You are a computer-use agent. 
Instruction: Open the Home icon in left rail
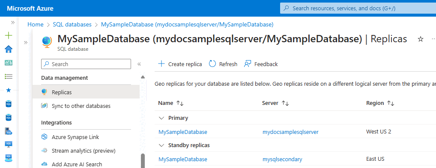point(9,49)
